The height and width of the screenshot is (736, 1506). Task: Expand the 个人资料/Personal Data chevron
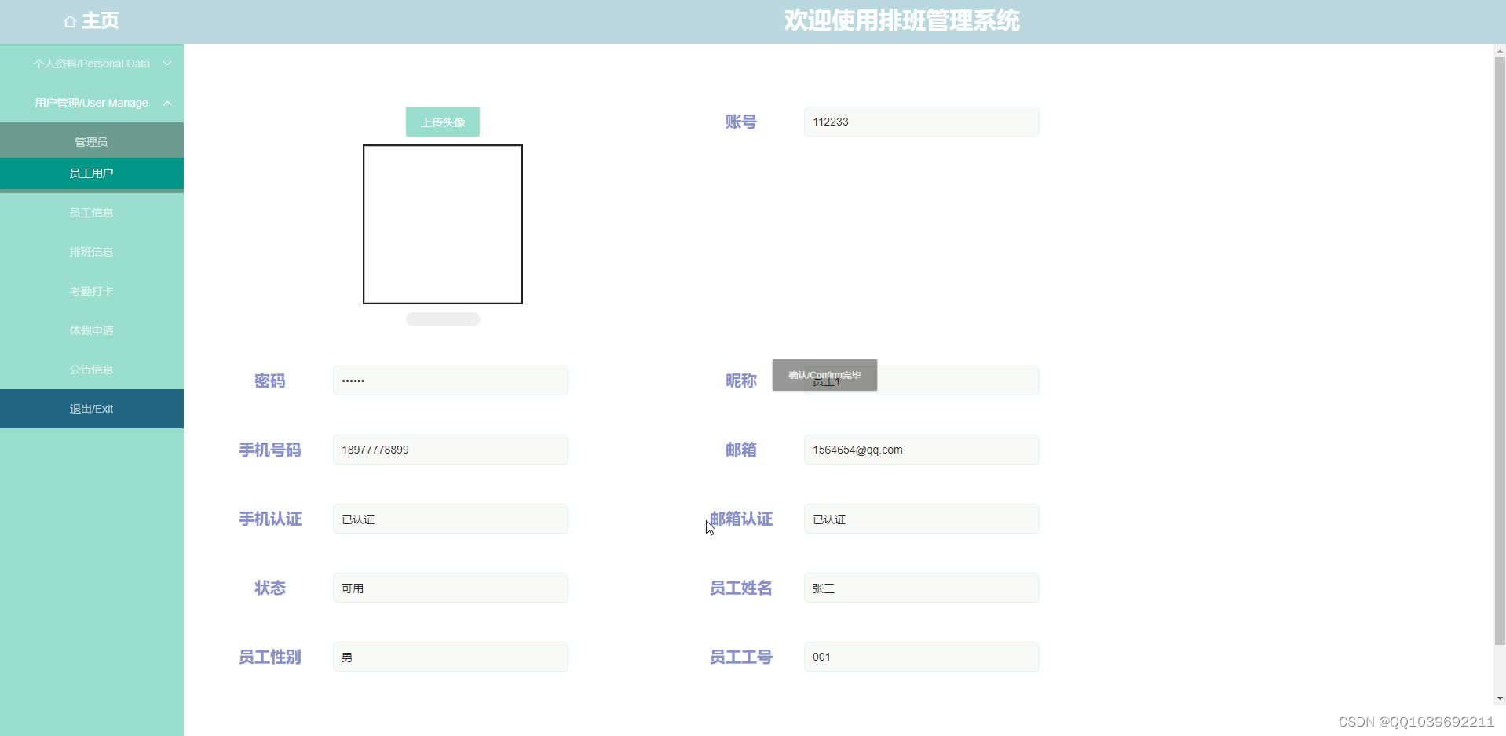[167, 64]
